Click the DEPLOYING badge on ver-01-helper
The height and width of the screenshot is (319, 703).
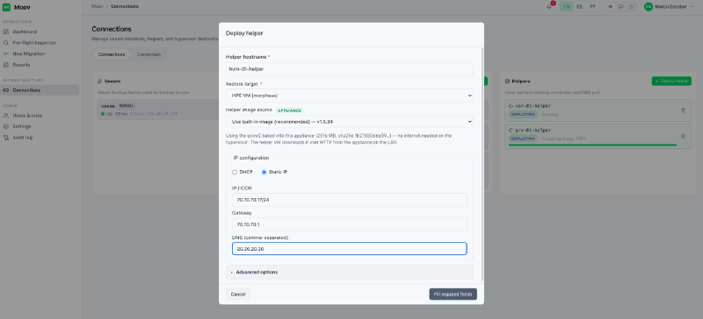pyautogui.click(x=523, y=115)
